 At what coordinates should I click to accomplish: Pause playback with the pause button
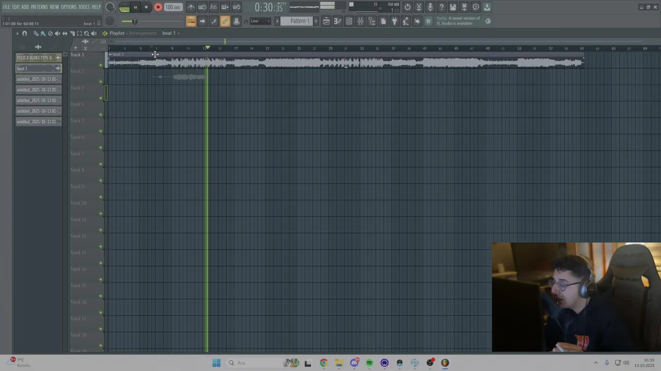pyautogui.click(x=135, y=7)
